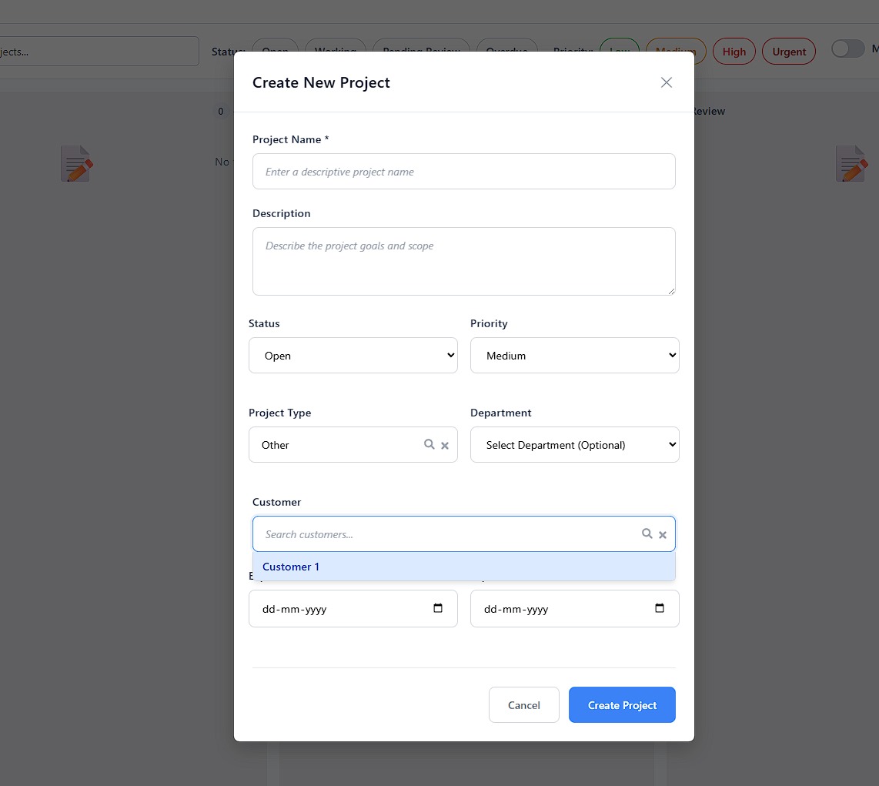Click the Search customers input field

coord(463,533)
